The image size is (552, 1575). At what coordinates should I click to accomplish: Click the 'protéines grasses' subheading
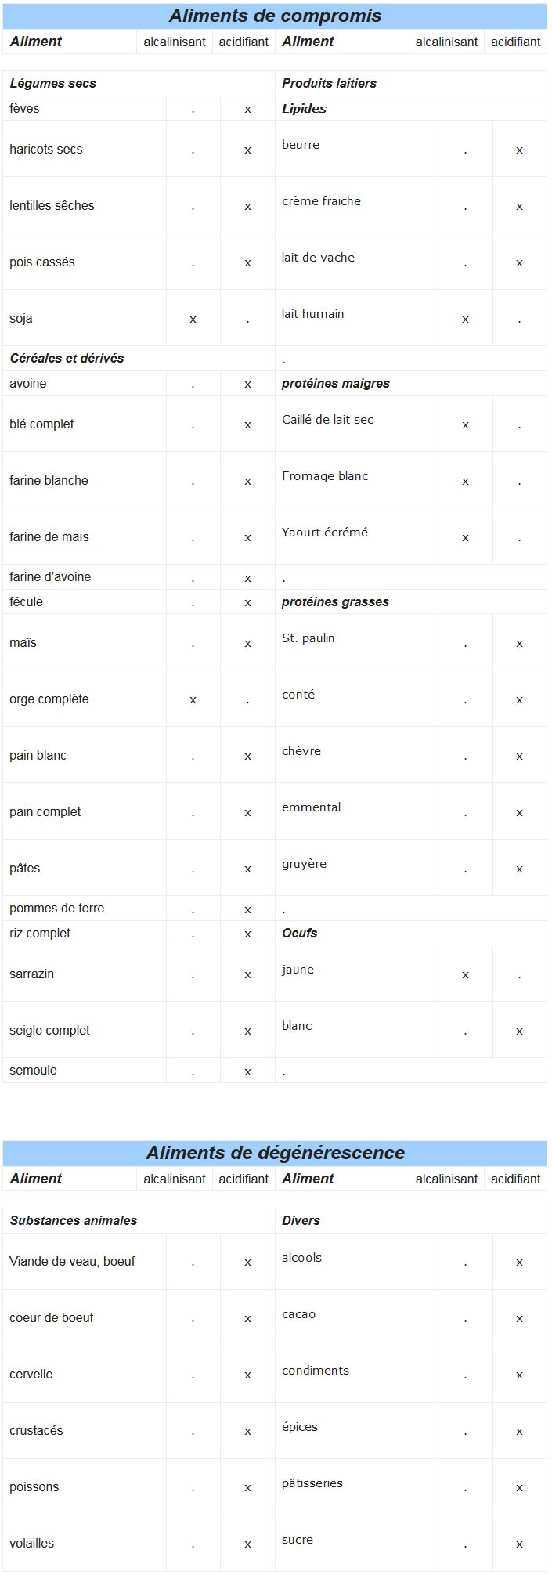[335, 602]
